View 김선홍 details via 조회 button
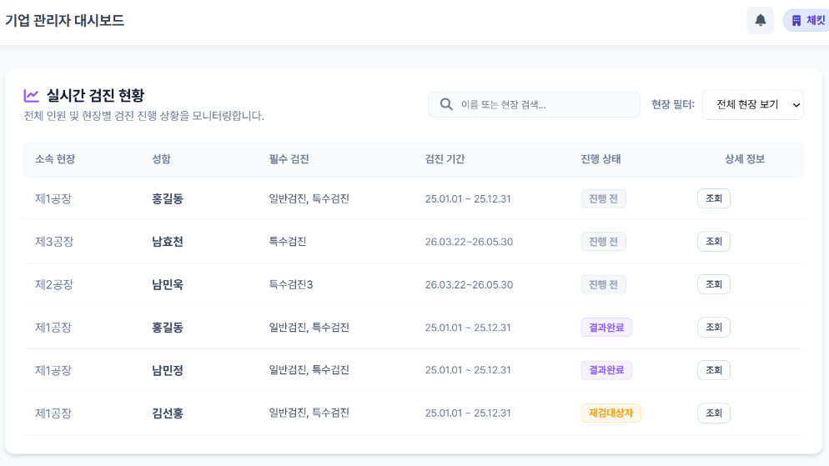The image size is (829, 466). pos(713,413)
